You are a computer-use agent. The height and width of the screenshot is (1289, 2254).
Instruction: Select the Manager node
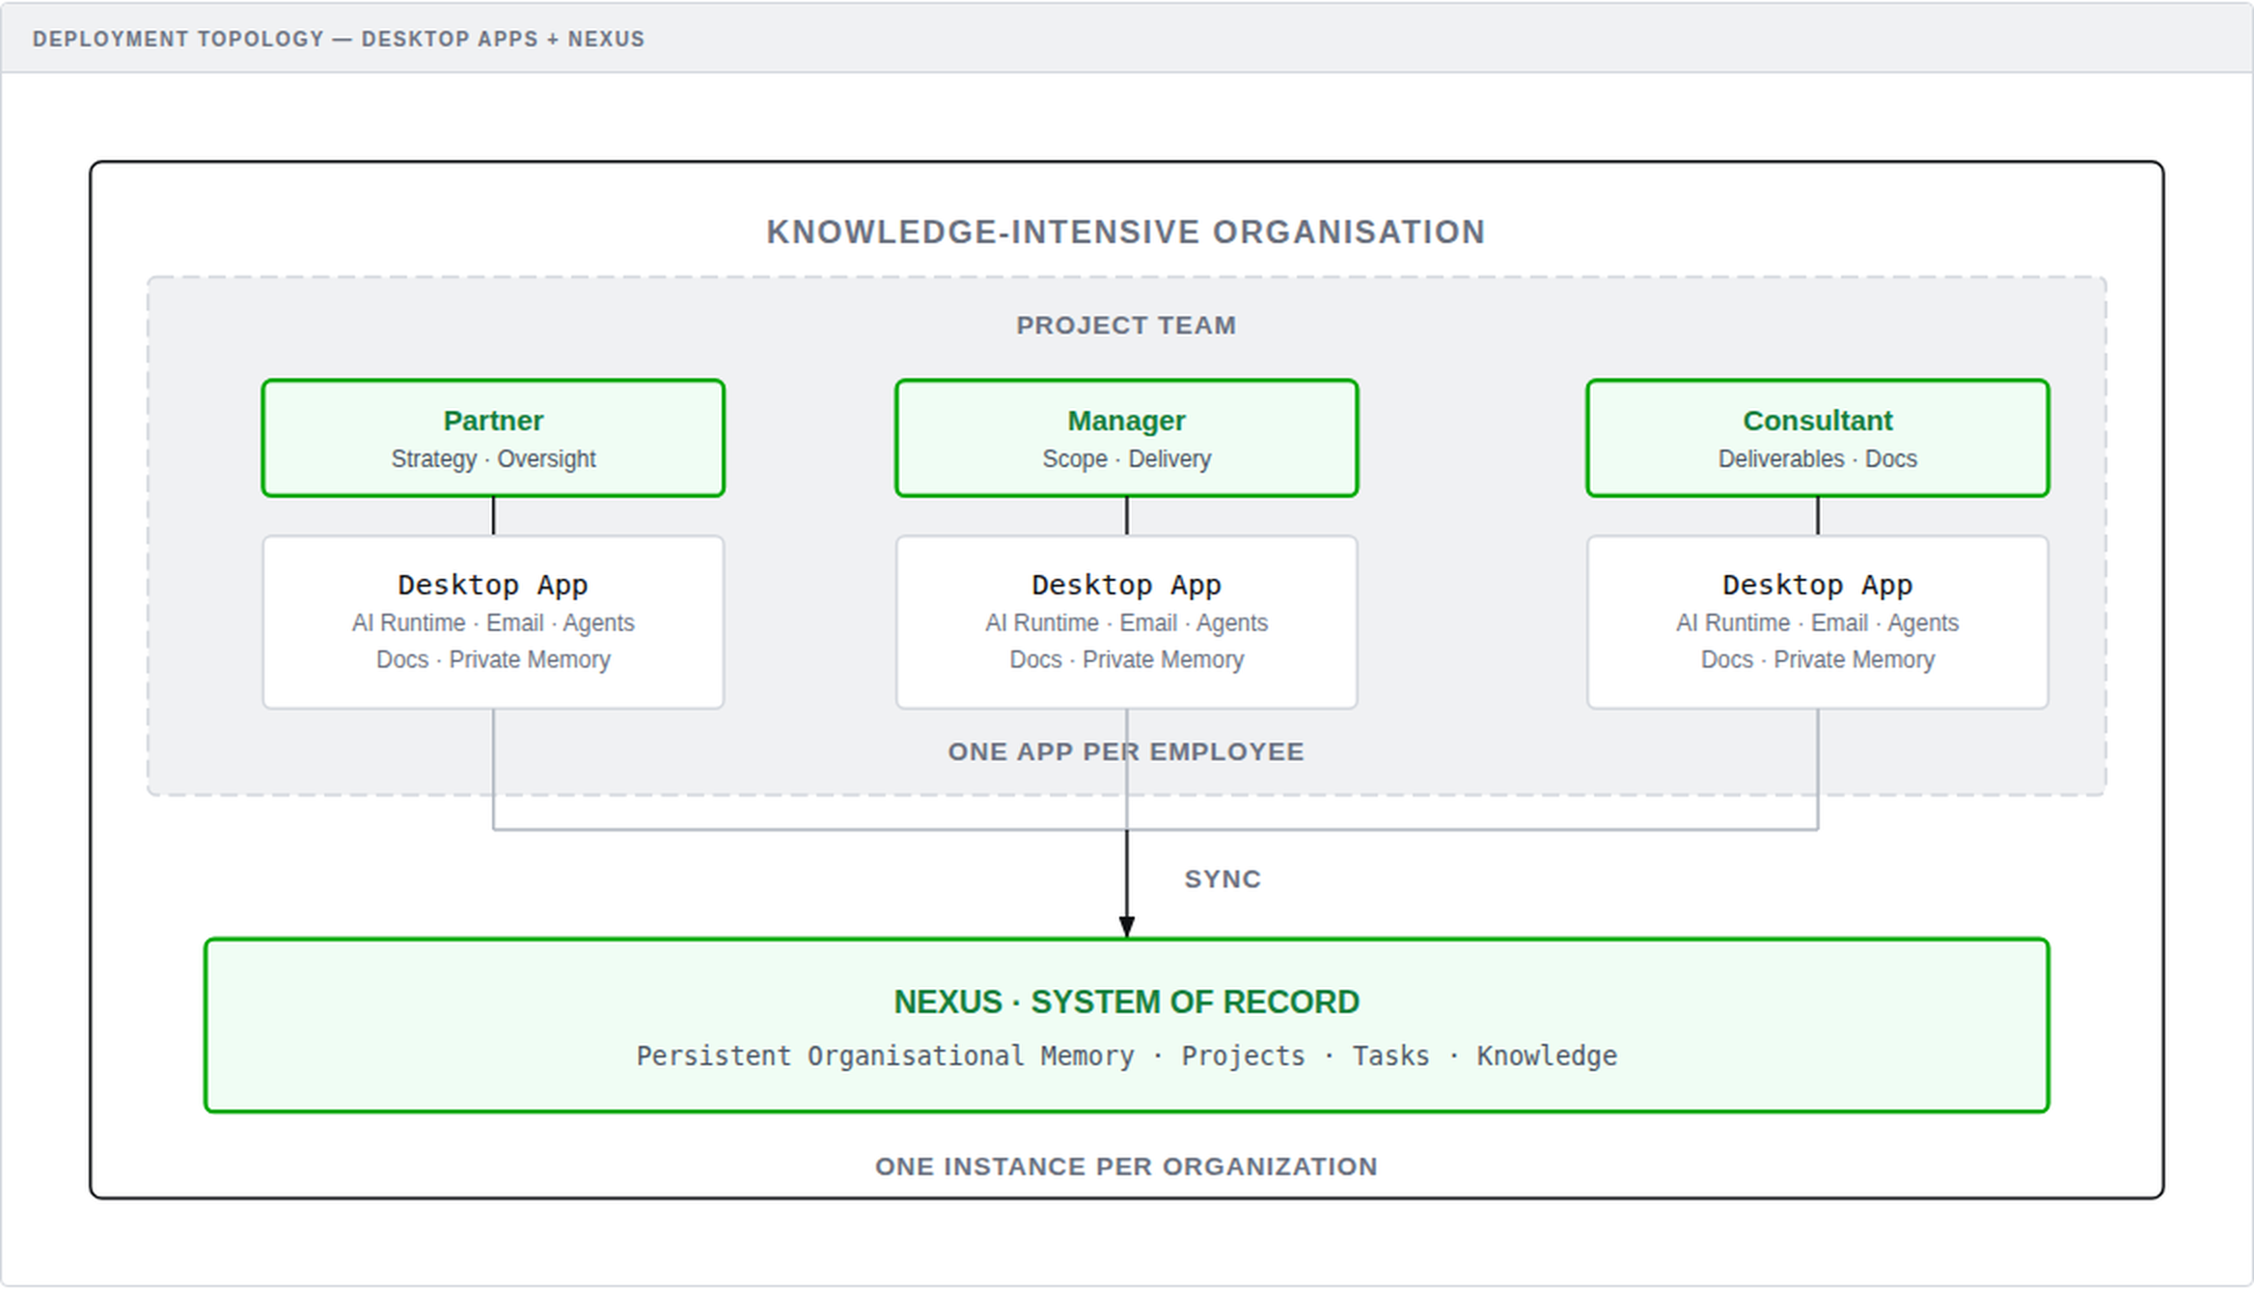coord(1126,436)
